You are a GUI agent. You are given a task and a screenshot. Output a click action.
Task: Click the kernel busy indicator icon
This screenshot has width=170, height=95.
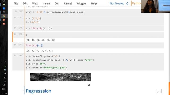click(127, 4)
